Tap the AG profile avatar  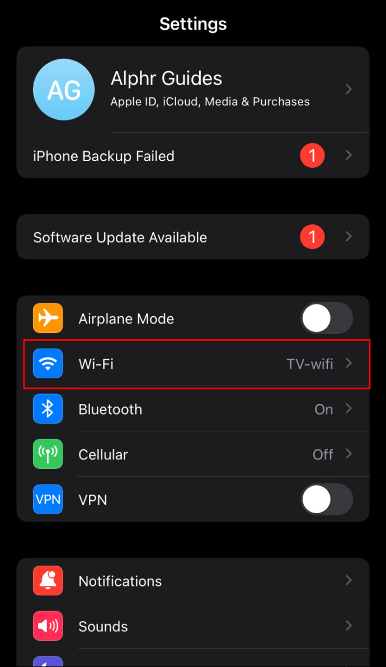(x=64, y=90)
